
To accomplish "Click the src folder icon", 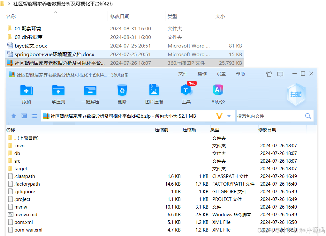I will (10, 161).
